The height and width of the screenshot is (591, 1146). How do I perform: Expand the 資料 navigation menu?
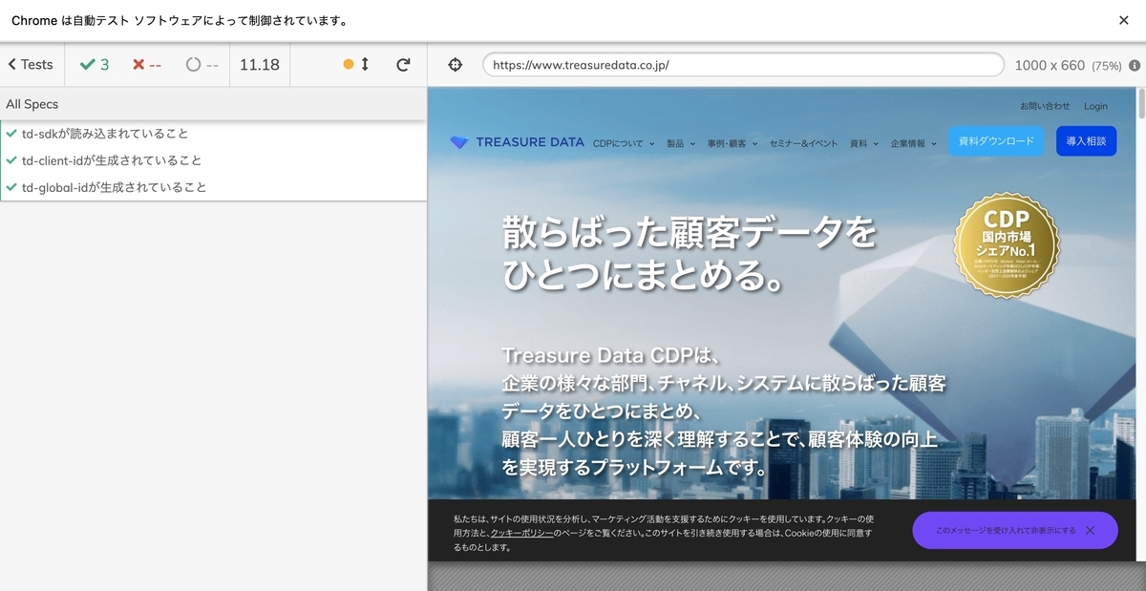click(x=862, y=143)
